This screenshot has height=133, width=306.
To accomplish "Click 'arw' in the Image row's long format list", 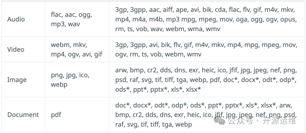I will pyautogui.click(x=121, y=70).
